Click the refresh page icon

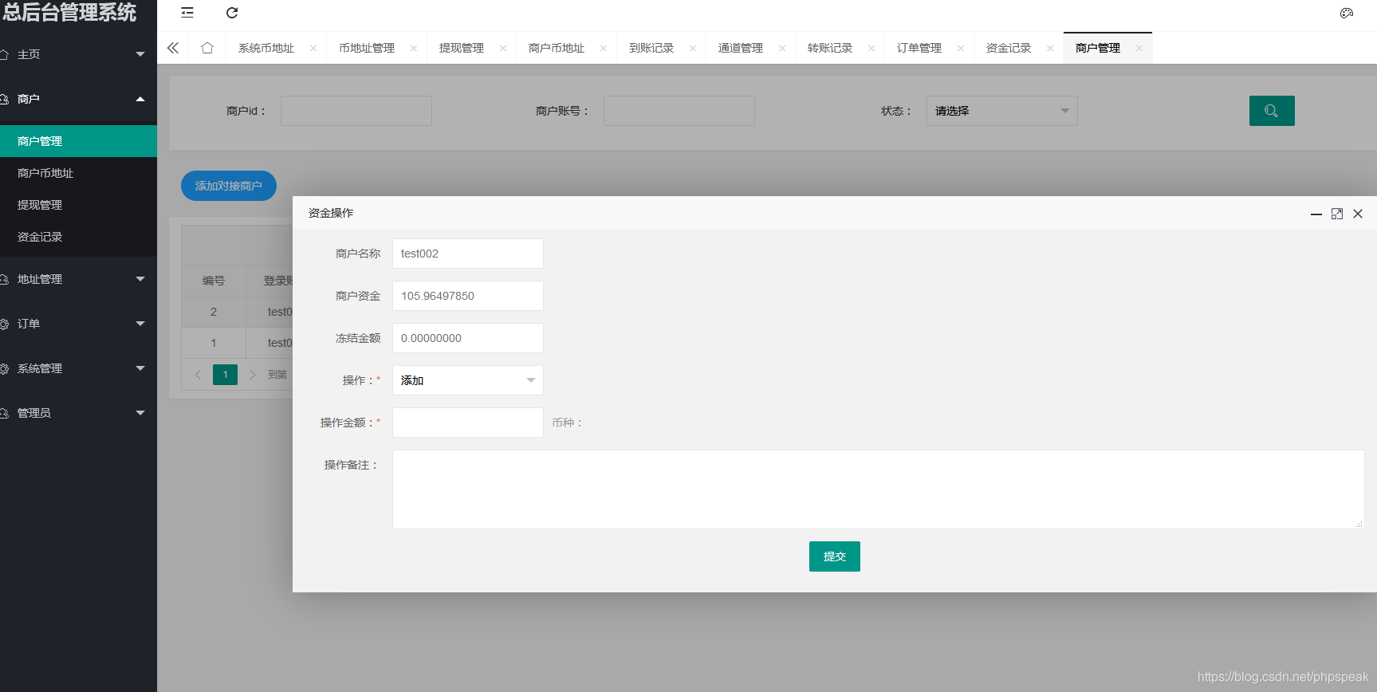(232, 13)
